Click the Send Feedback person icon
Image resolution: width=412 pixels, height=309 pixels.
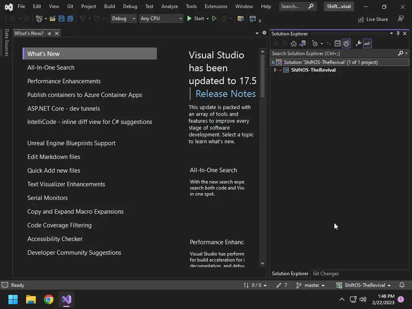(x=401, y=19)
